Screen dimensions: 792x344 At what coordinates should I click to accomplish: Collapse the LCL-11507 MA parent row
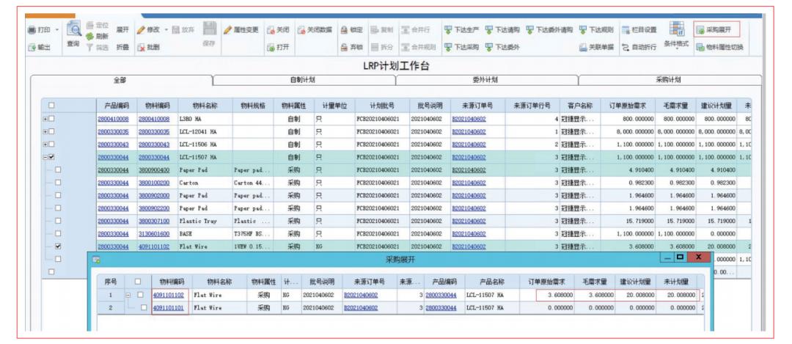click(x=45, y=157)
